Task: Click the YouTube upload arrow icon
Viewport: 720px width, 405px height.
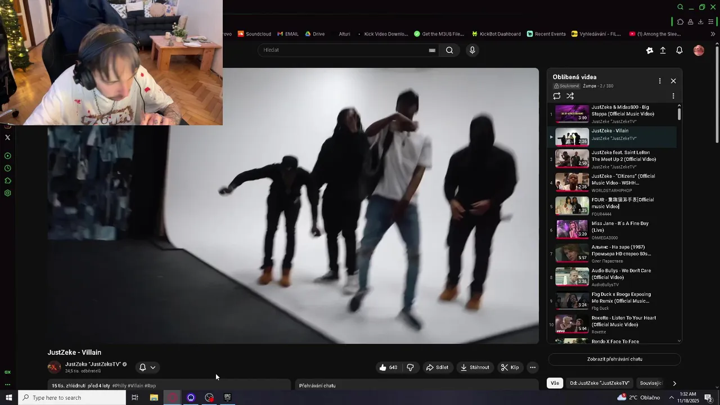Action: [663, 50]
